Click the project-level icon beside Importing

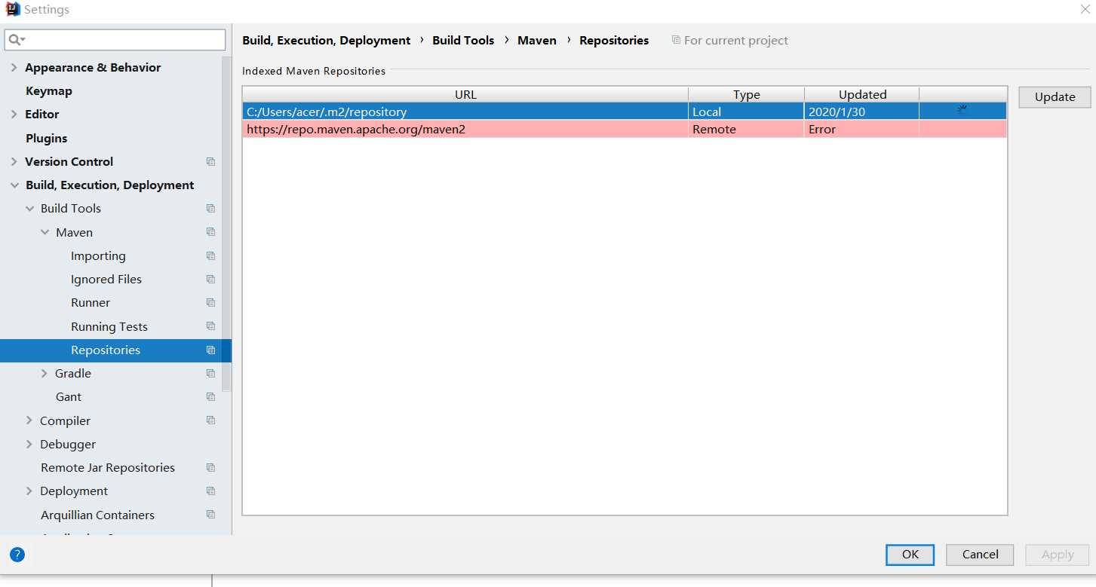210,256
